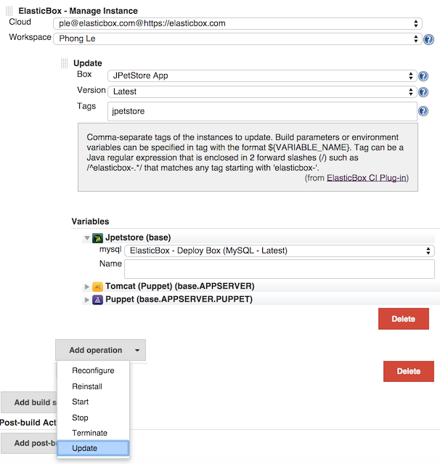Click the Puppet (base.APPSERVER.PUPPET) label
The width and height of the screenshot is (440, 464).
pos(179,299)
